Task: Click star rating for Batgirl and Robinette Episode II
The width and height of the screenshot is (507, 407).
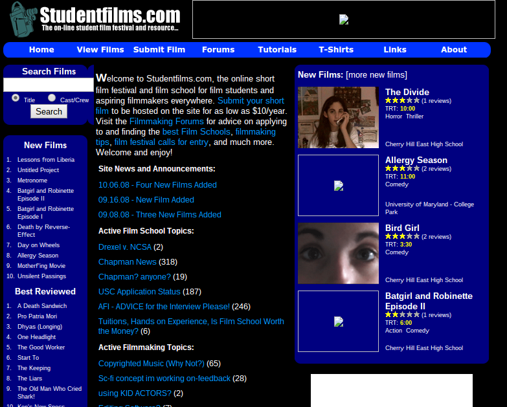Action: click(402, 314)
